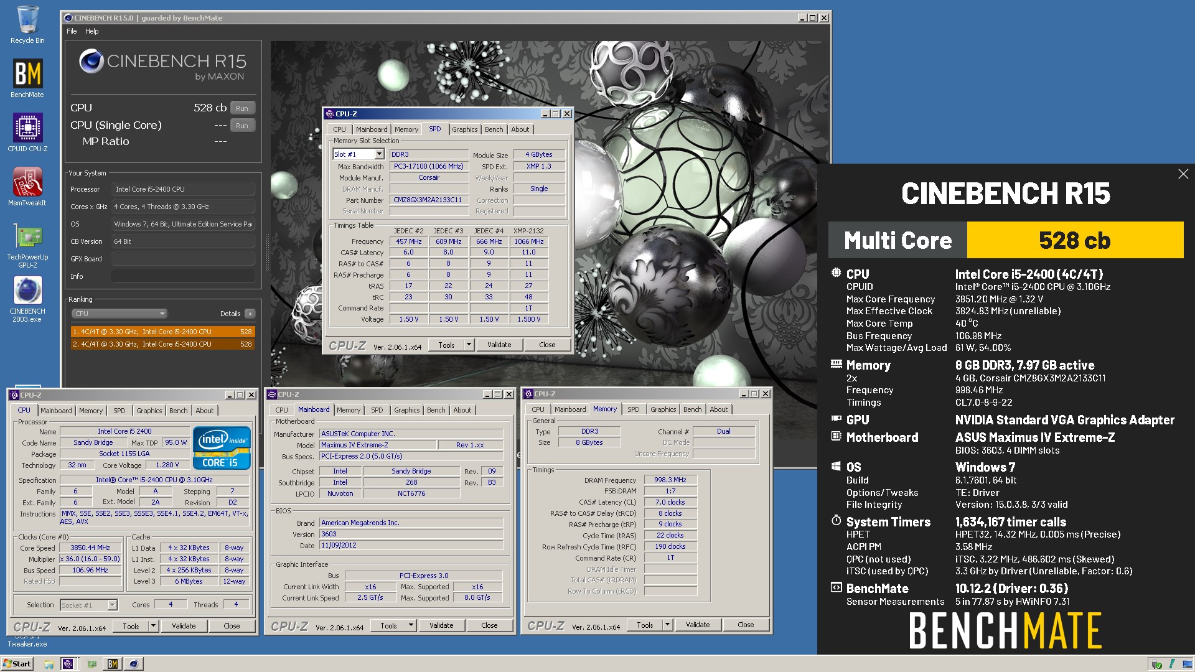Screen dimensions: 1195x672
Task: Open the Help menu in Cinebench
Action: point(91,31)
